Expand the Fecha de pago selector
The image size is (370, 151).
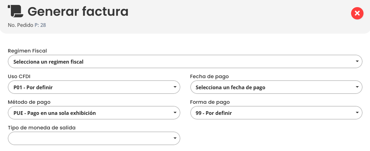click(276, 87)
